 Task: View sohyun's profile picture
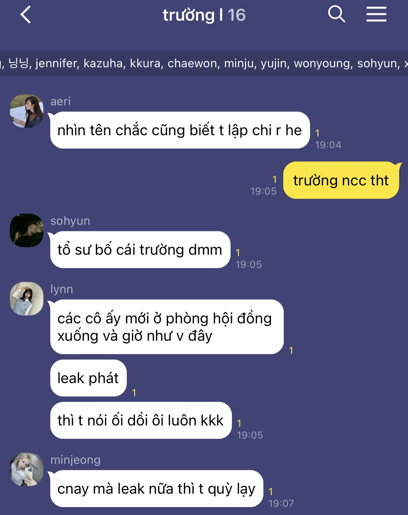coord(27,230)
